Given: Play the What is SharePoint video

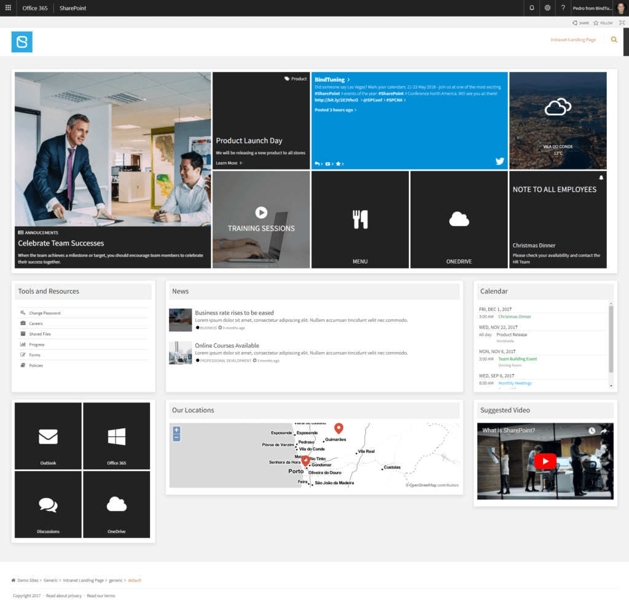Looking at the screenshot, I should (x=545, y=461).
